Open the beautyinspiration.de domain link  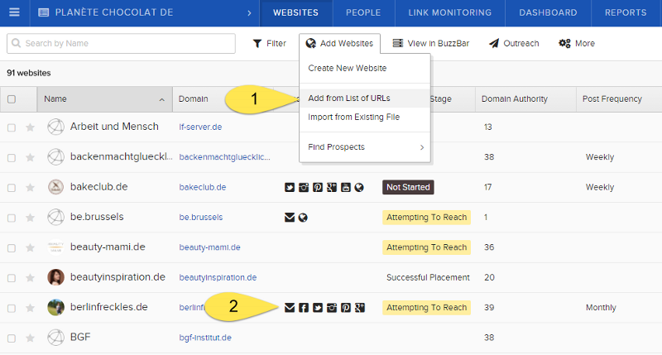218,278
